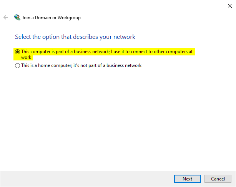The image size is (236, 187).
Task: Select the home computer radio button
Action: [17, 66]
